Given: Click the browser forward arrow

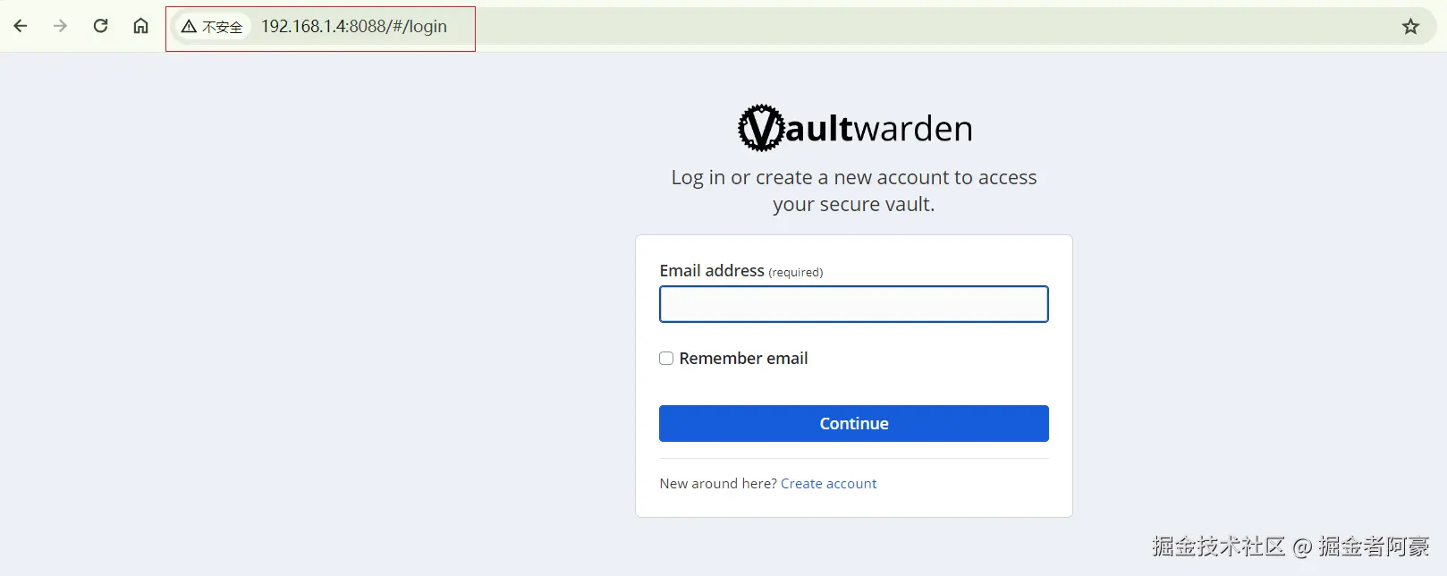Looking at the screenshot, I should 60,26.
